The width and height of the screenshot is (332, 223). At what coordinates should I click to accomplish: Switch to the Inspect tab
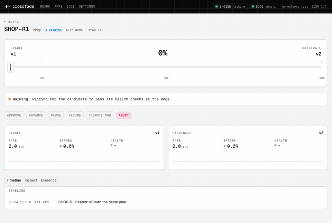(x=31, y=180)
